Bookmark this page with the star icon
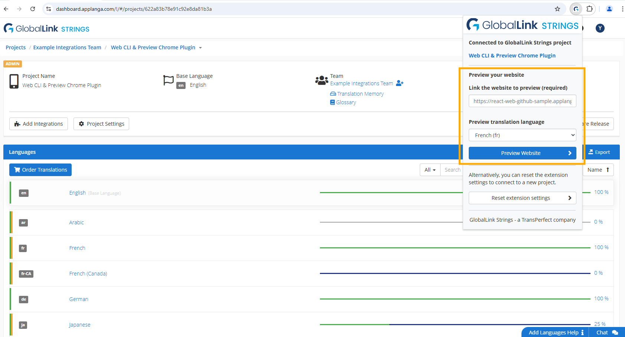The height and width of the screenshot is (337, 625). [557, 9]
